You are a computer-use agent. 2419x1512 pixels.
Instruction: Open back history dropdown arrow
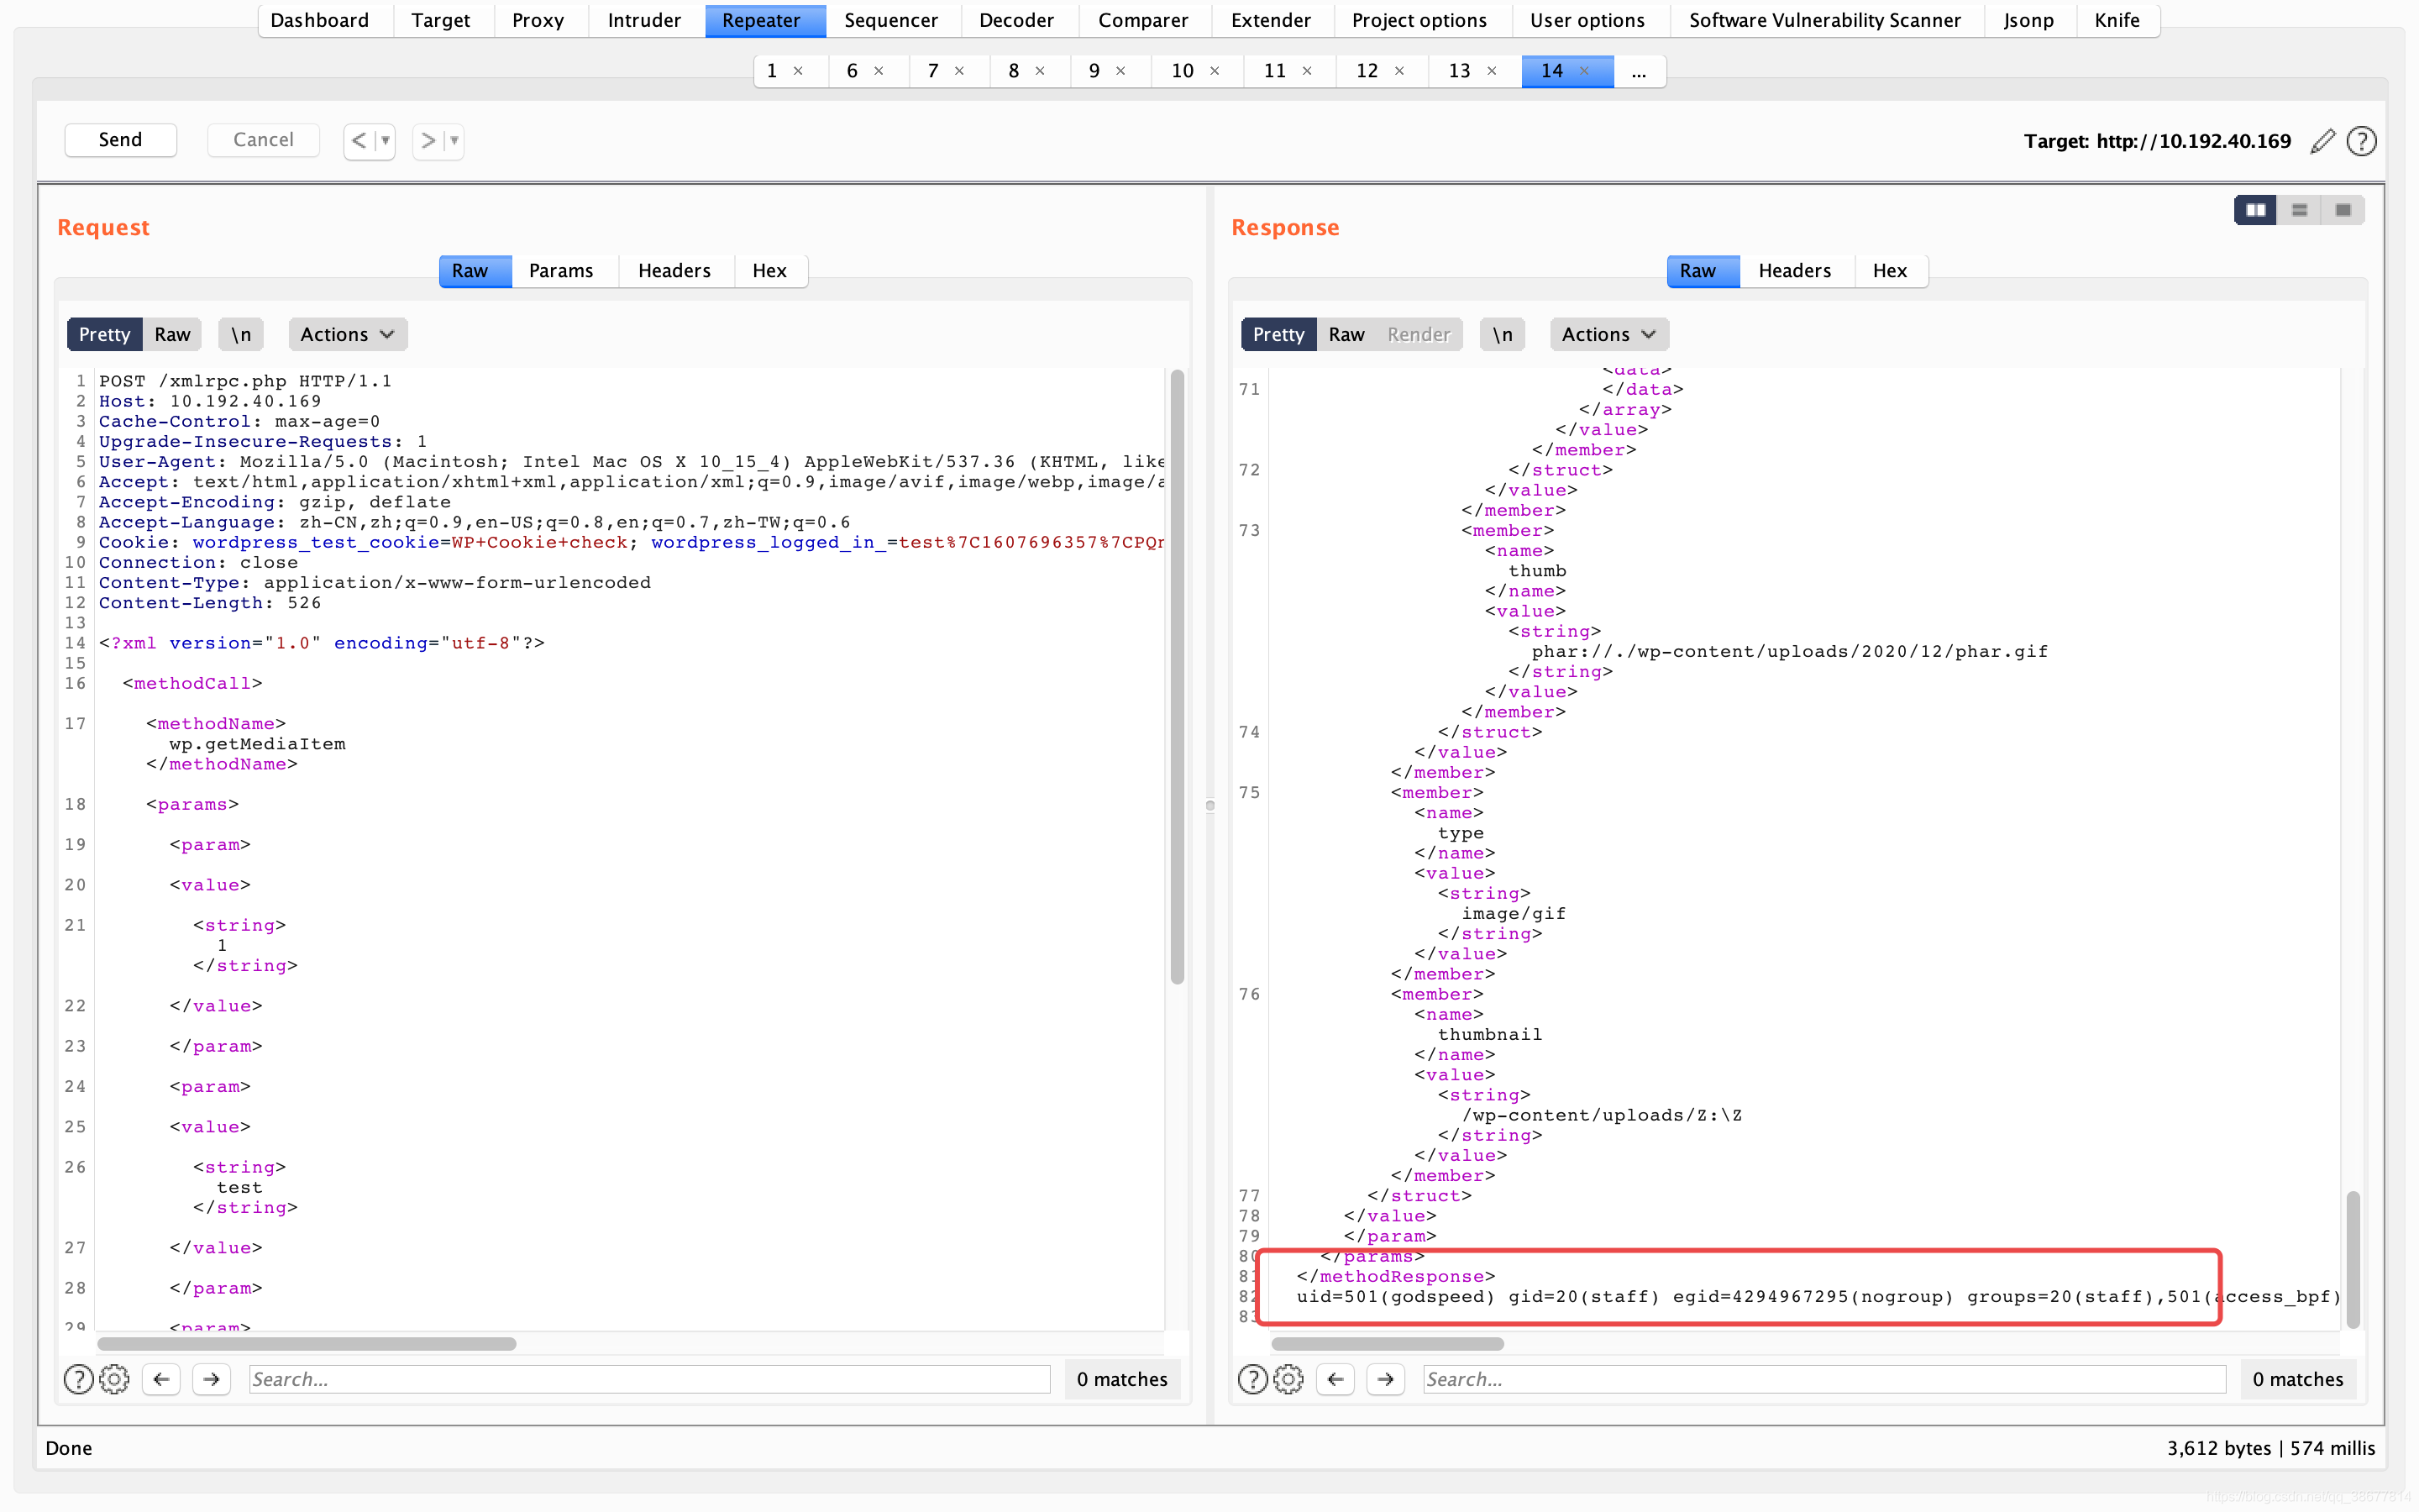pos(385,141)
